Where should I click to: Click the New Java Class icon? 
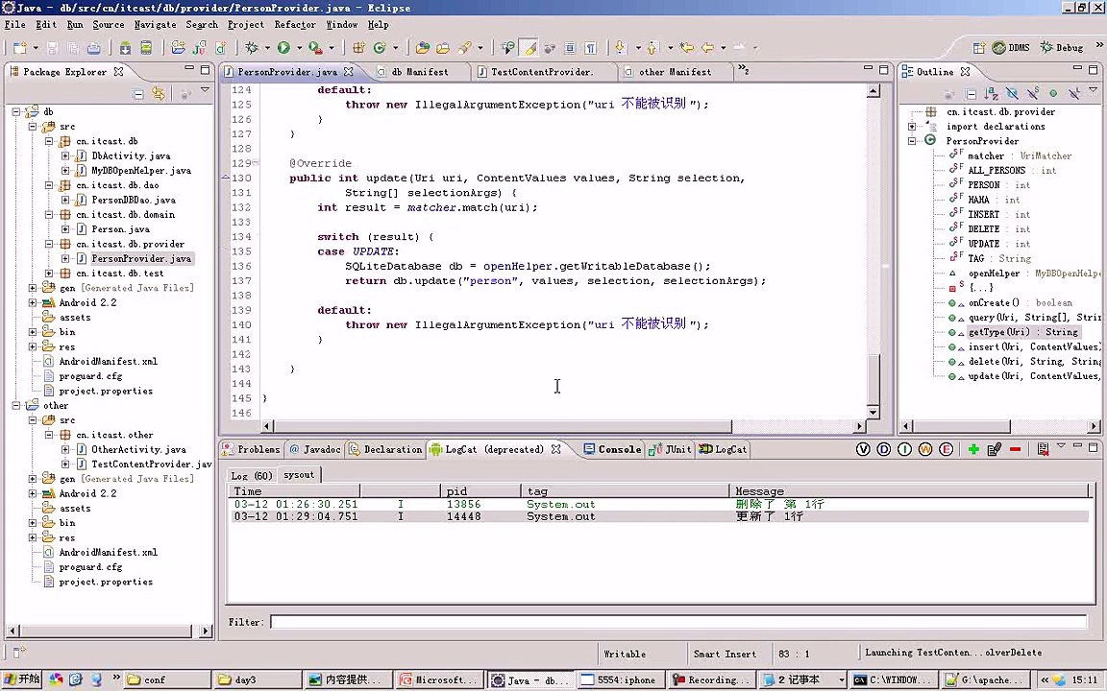point(380,47)
